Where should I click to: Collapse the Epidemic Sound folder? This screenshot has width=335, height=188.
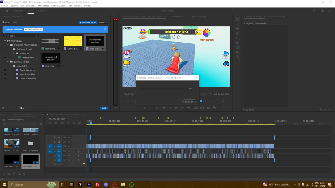(10, 49)
